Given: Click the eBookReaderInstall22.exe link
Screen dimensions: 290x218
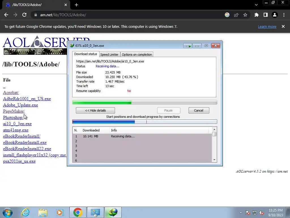Looking at the screenshot, I should coord(27,149).
